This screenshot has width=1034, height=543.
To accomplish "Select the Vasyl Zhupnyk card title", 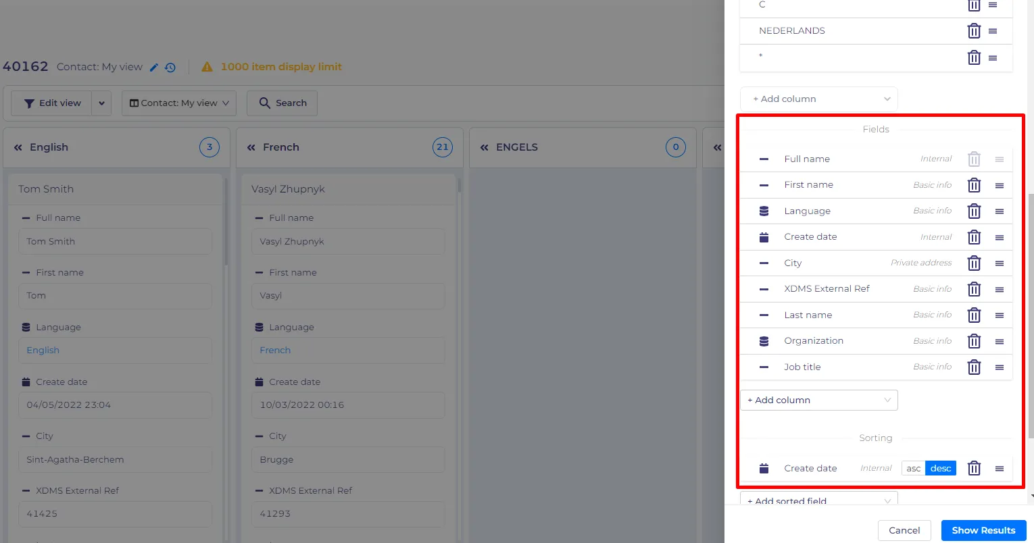I will 288,189.
